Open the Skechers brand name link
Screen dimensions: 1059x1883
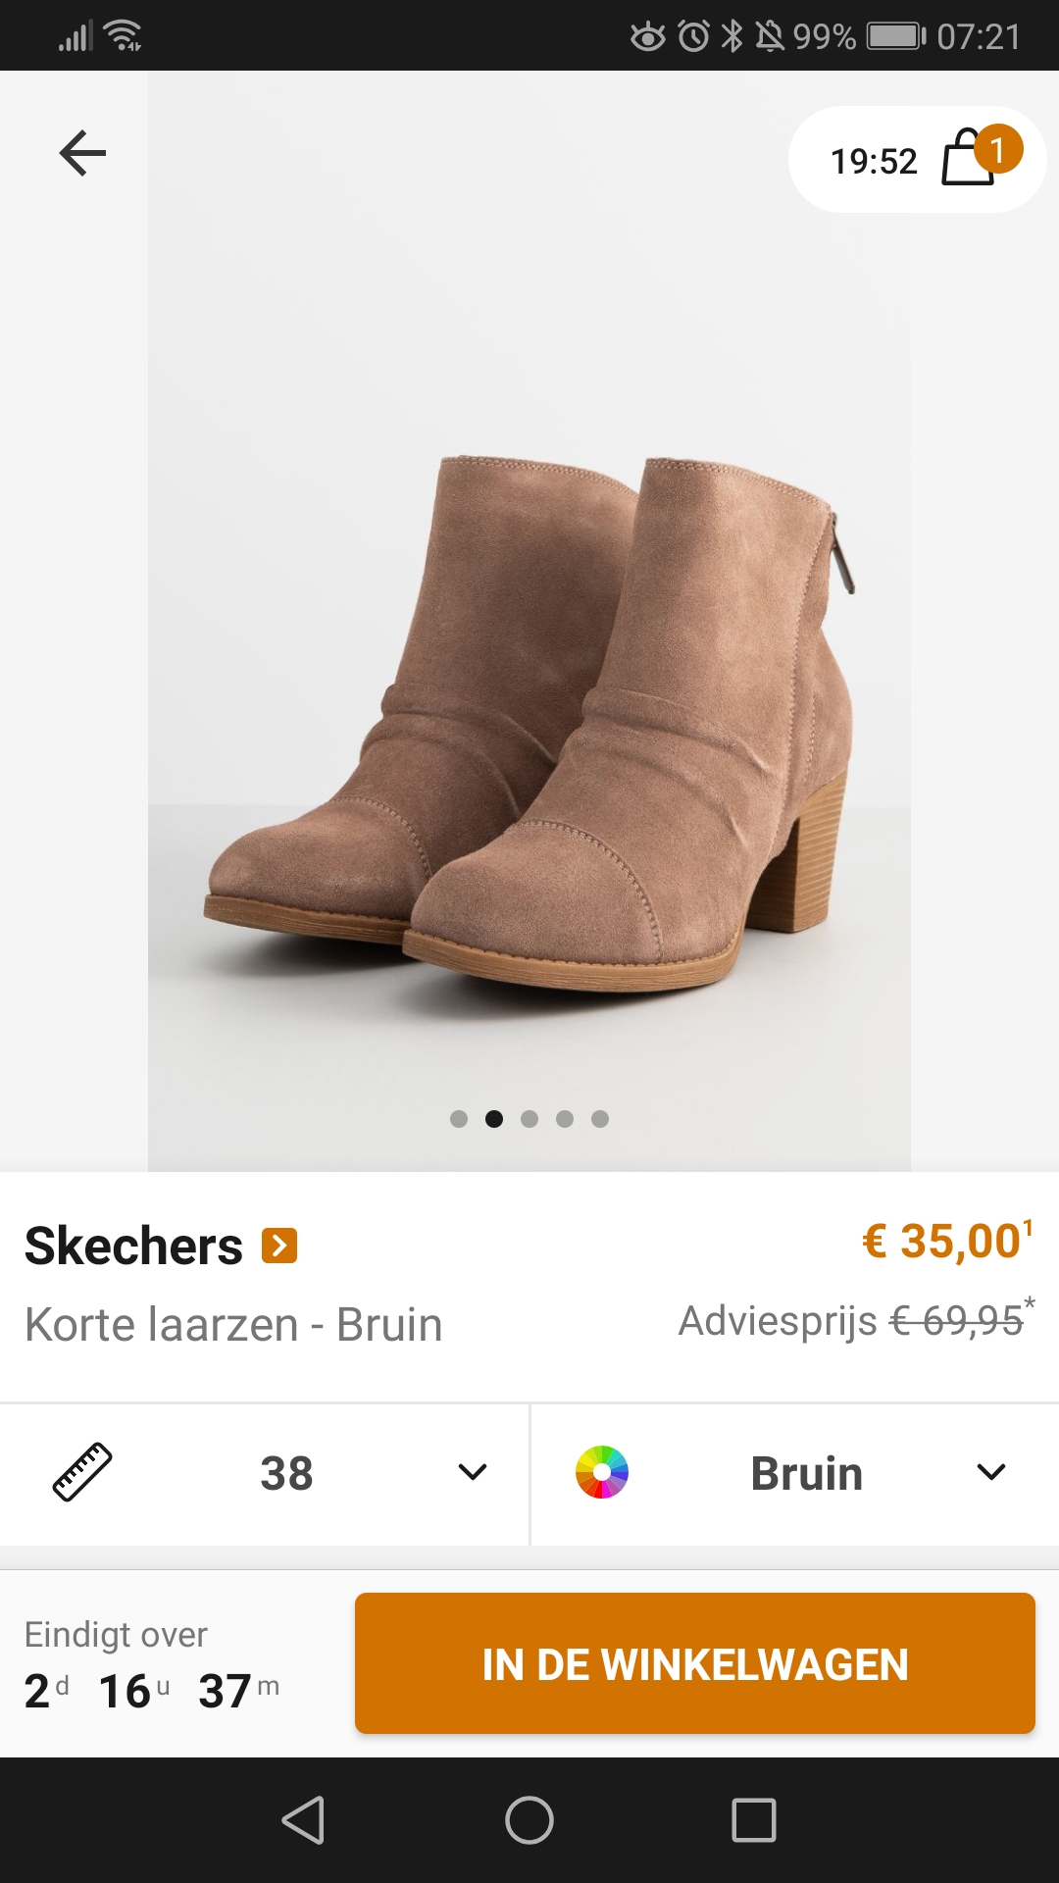coord(133,1246)
